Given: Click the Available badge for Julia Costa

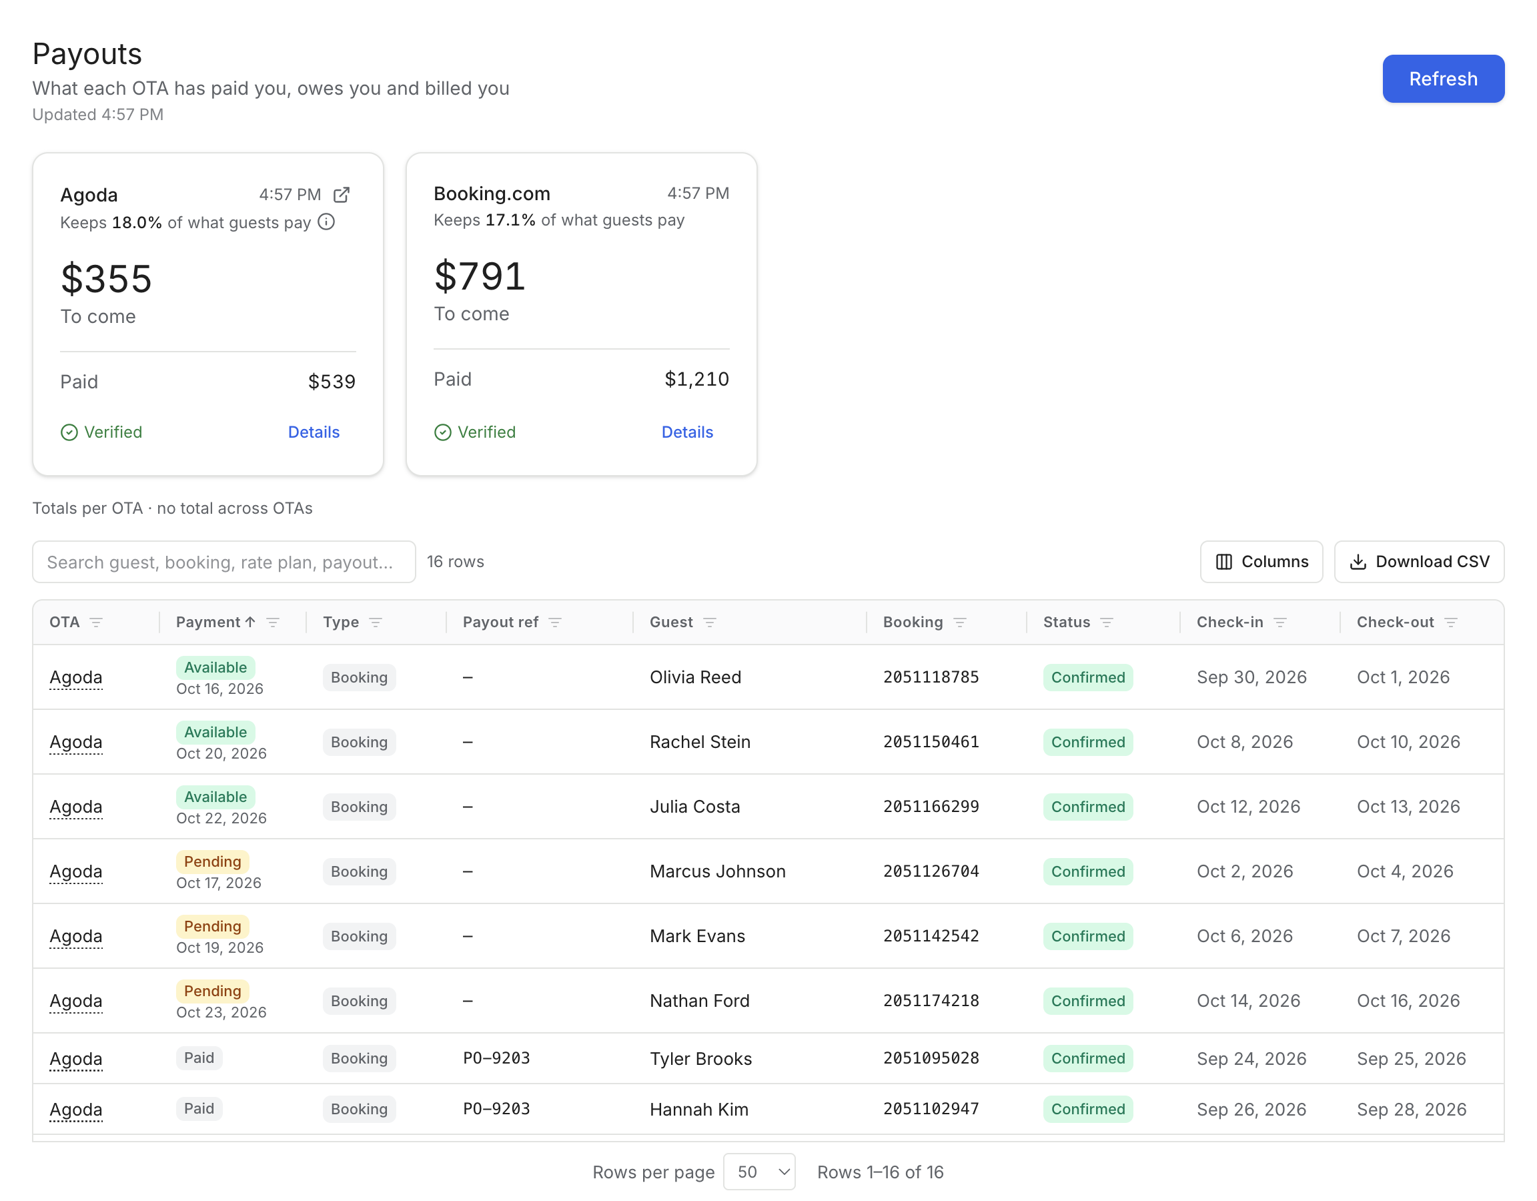Looking at the screenshot, I should click(215, 797).
